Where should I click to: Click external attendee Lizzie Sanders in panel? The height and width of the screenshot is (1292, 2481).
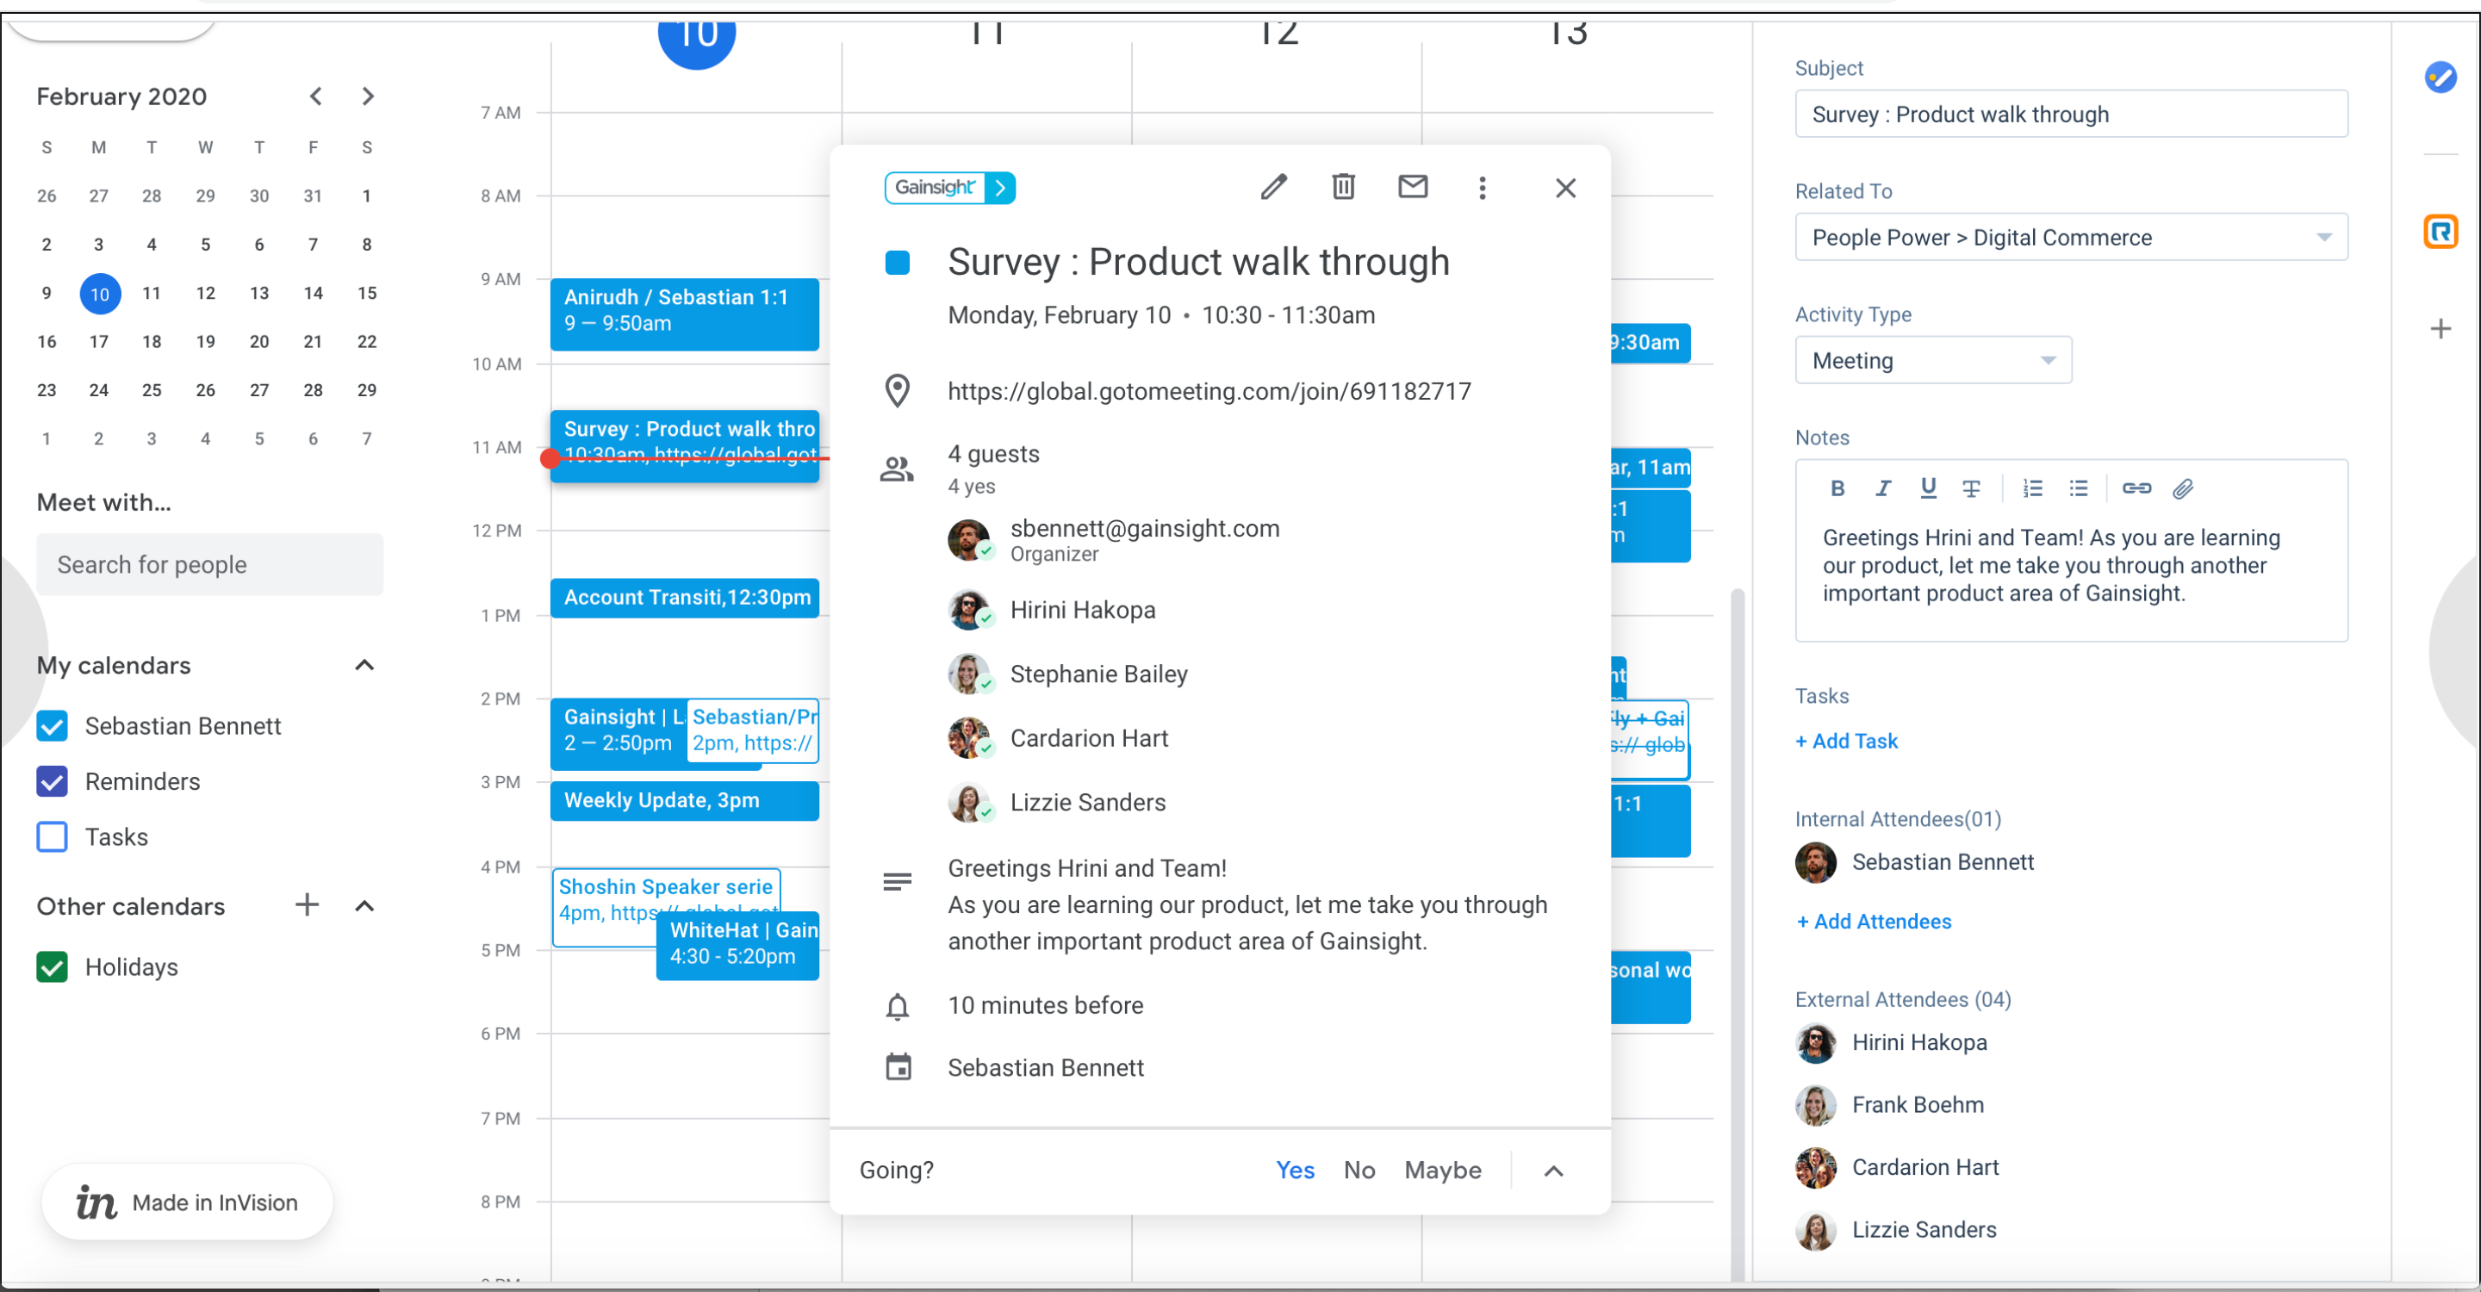pyautogui.click(x=1924, y=1230)
